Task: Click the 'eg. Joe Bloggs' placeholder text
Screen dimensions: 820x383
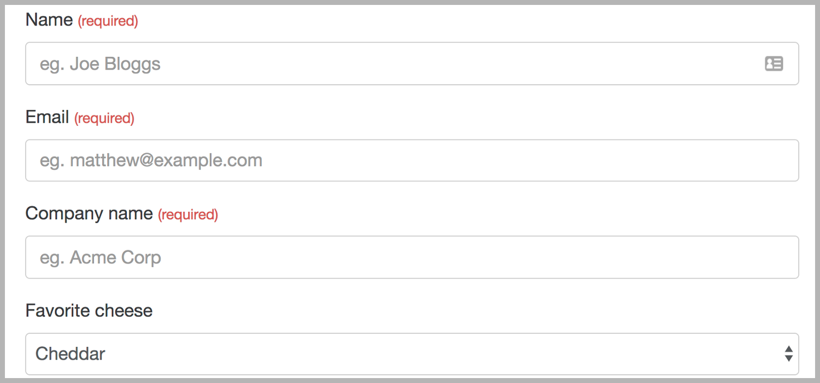Action: [100, 64]
